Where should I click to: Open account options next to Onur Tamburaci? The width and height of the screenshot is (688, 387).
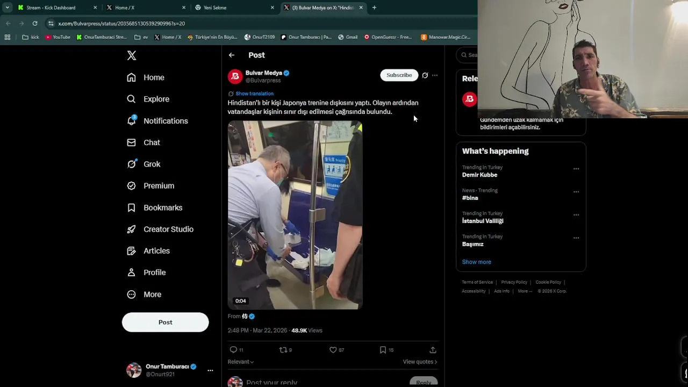tap(210, 370)
